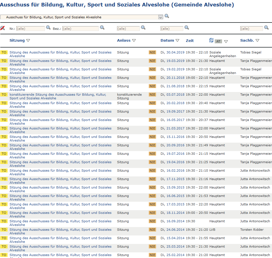
Task: Click the Sitzung column header
Action: (x=17, y=40)
